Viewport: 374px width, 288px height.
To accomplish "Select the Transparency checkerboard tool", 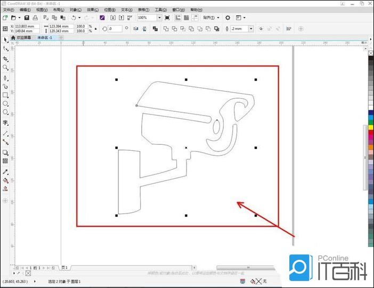I will pos(5,160).
